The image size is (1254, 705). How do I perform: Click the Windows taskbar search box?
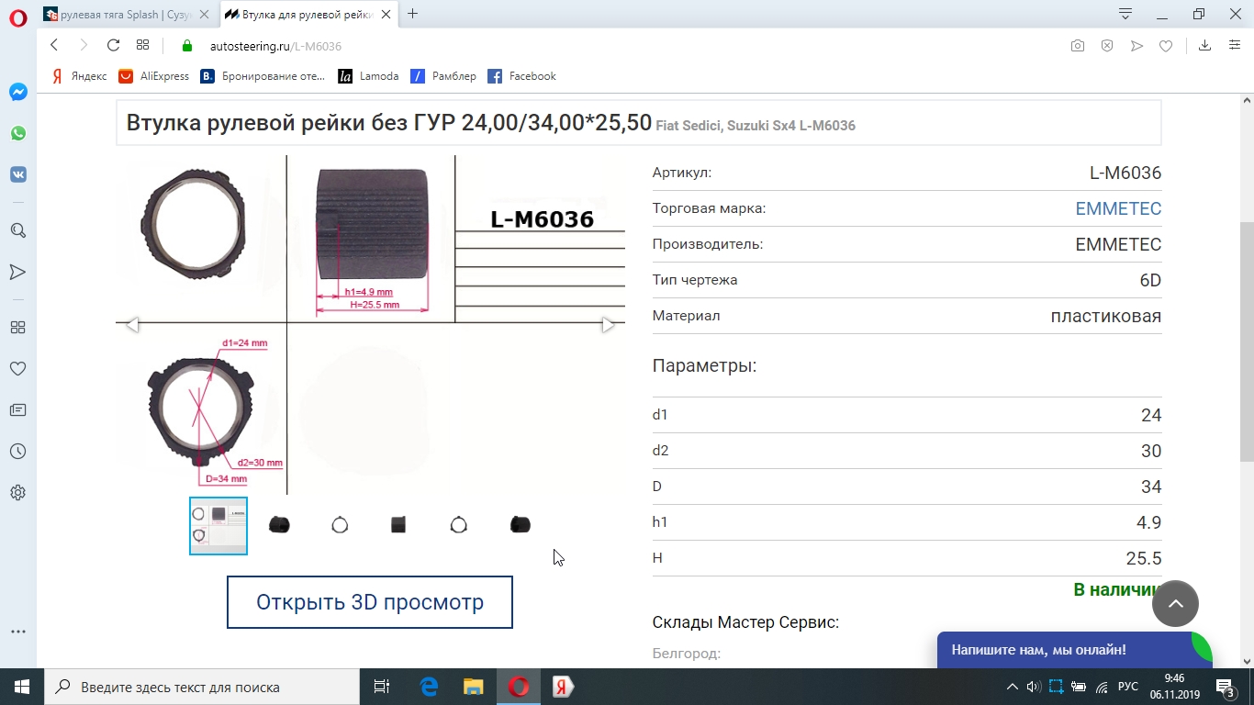[x=202, y=687]
